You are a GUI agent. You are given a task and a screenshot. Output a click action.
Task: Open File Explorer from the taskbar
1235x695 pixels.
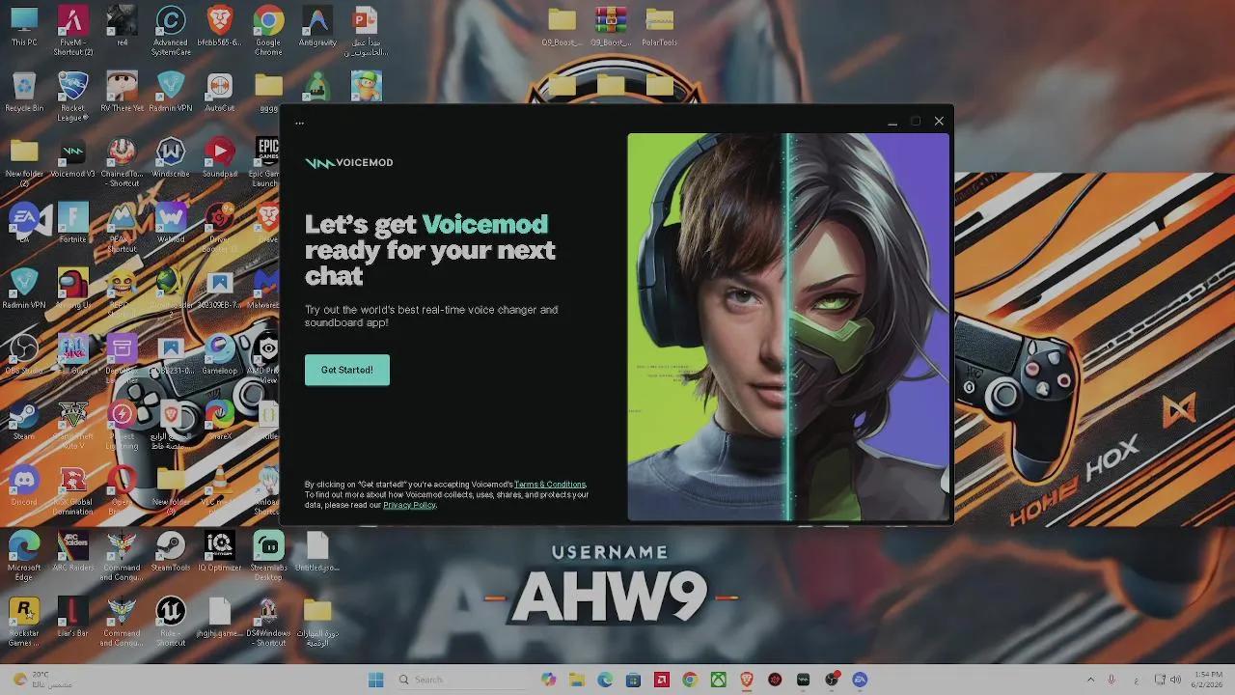(577, 680)
